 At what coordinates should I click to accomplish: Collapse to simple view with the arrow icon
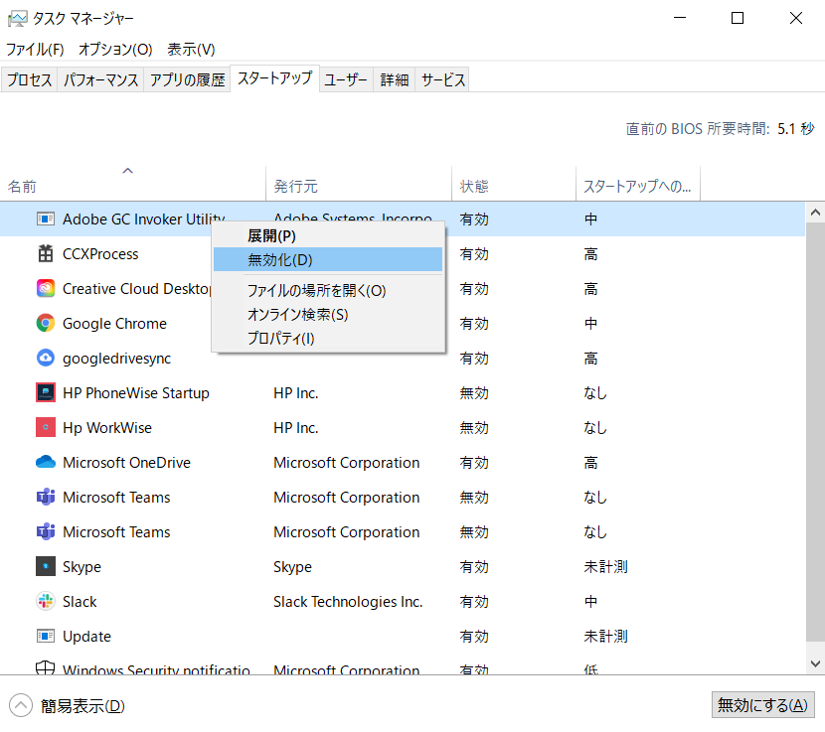tap(21, 705)
